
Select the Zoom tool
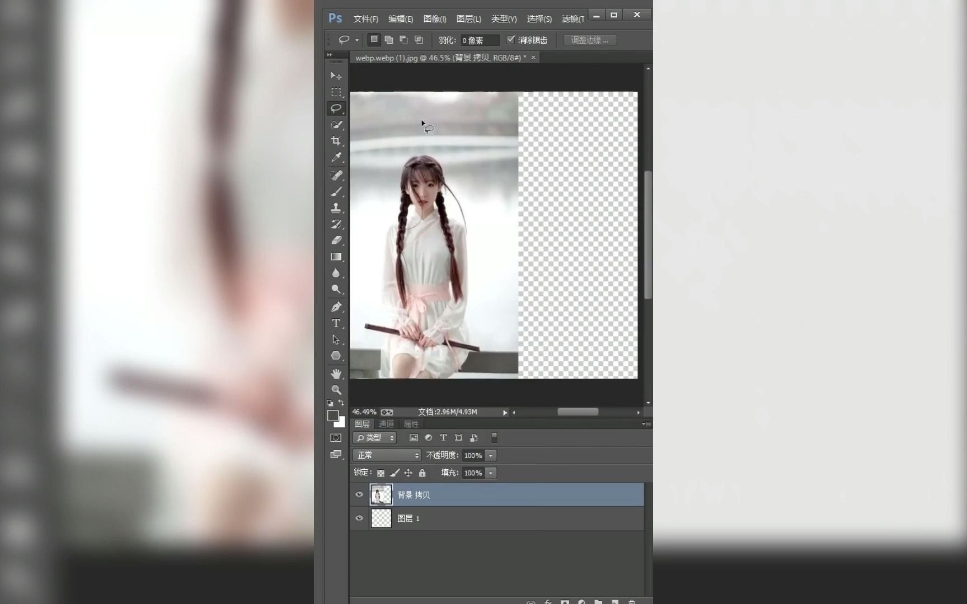(336, 390)
